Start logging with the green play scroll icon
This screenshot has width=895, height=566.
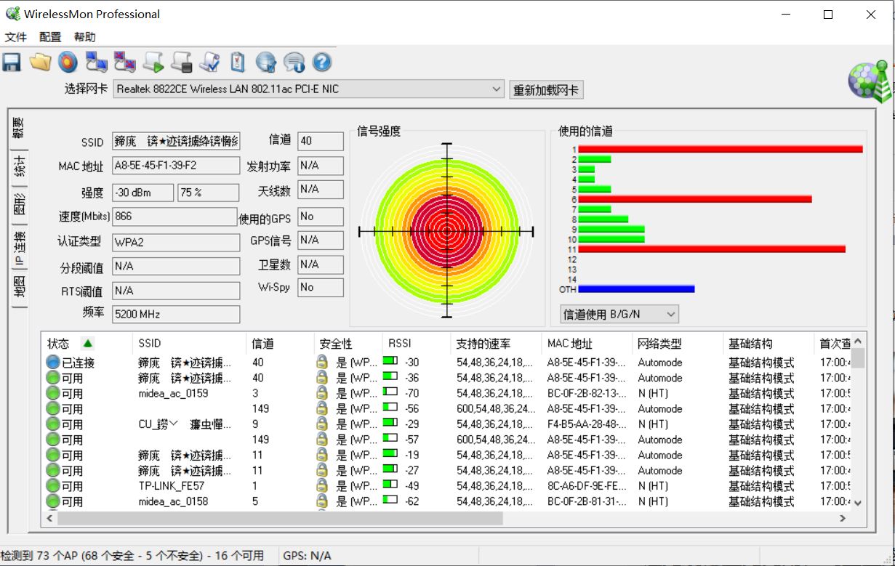153,62
